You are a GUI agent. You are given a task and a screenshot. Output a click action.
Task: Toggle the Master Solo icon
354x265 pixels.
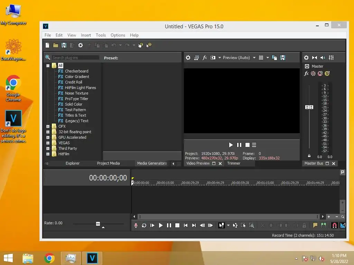327,73
